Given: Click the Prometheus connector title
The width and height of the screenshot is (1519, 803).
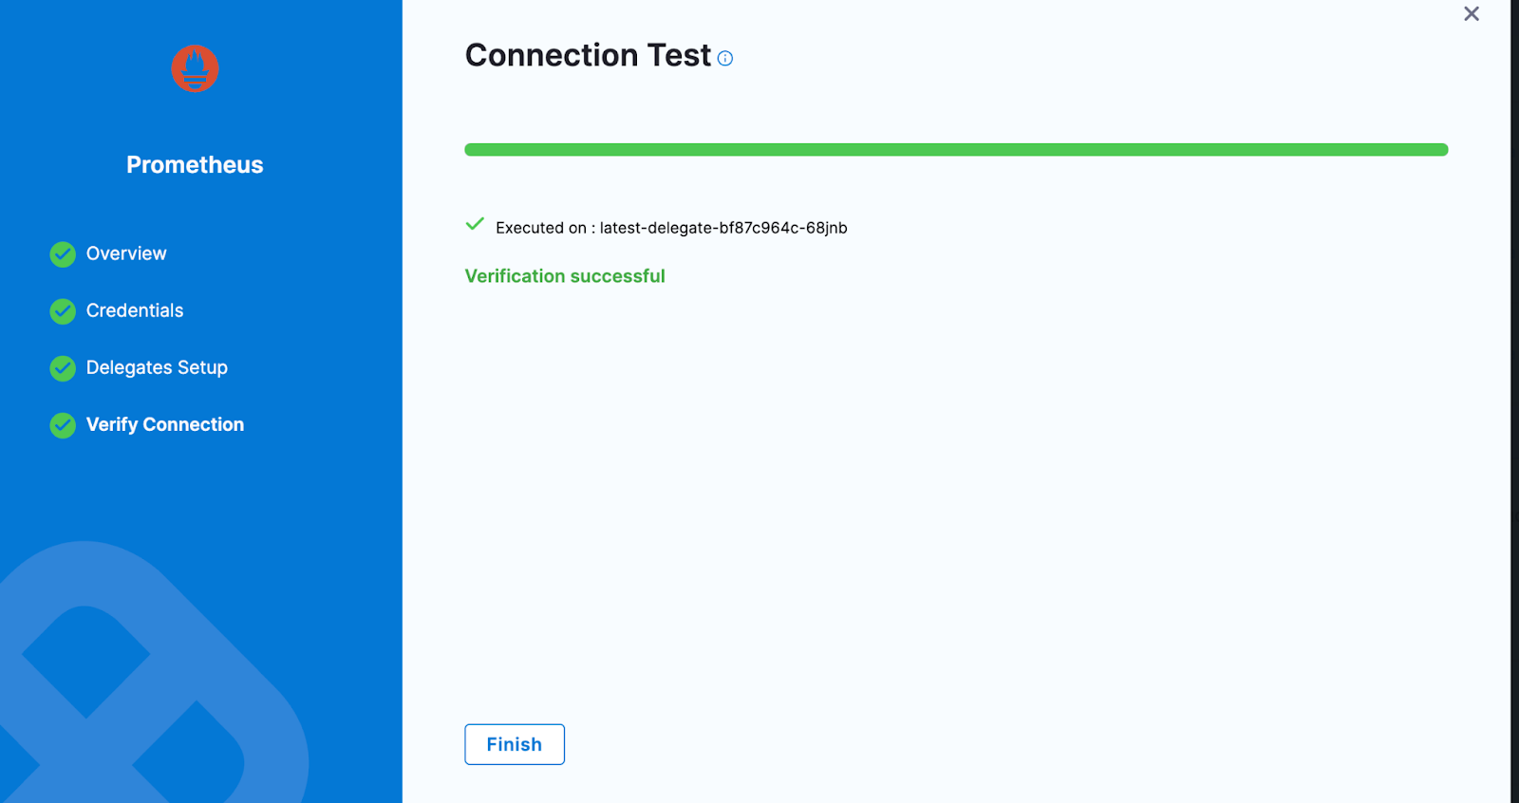Looking at the screenshot, I should click(x=195, y=165).
